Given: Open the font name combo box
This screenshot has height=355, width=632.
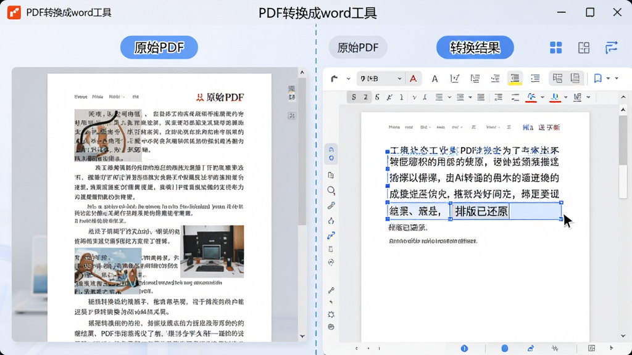Looking at the screenshot, I should 380,78.
